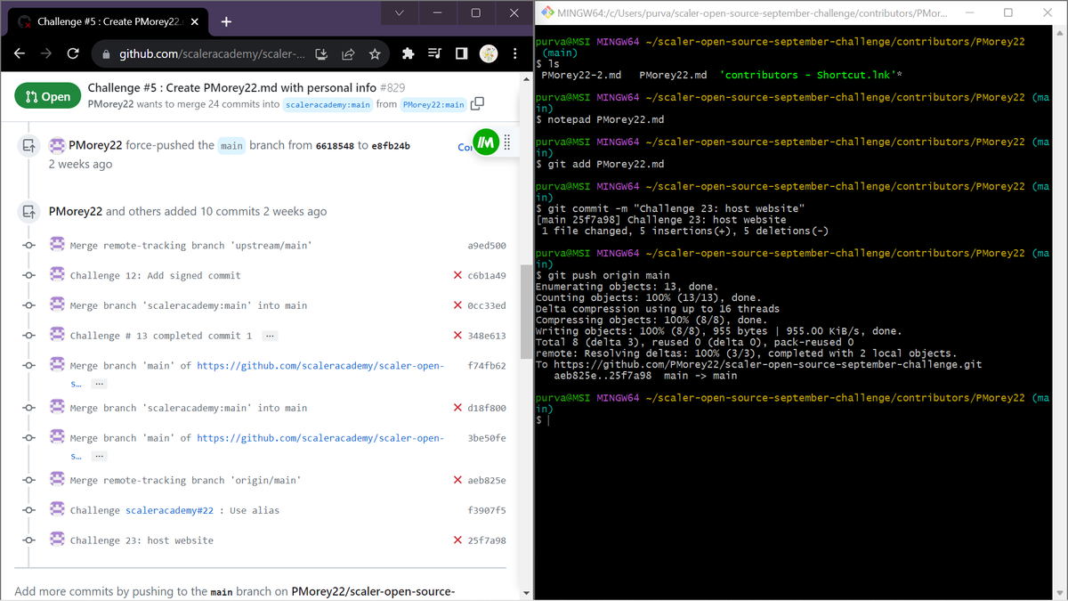Click the GitHub page vertical scrollbar
1068x601 pixels.
pos(525,312)
